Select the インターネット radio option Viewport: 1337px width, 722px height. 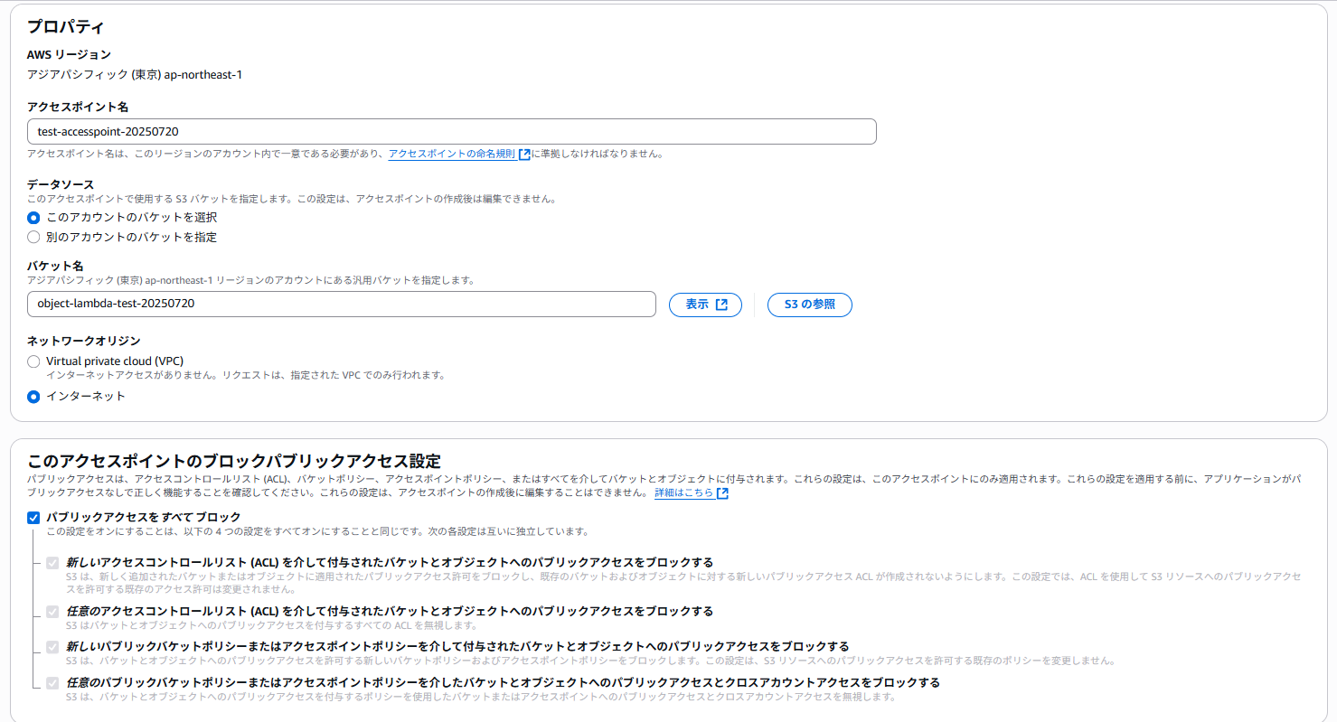[x=33, y=397]
